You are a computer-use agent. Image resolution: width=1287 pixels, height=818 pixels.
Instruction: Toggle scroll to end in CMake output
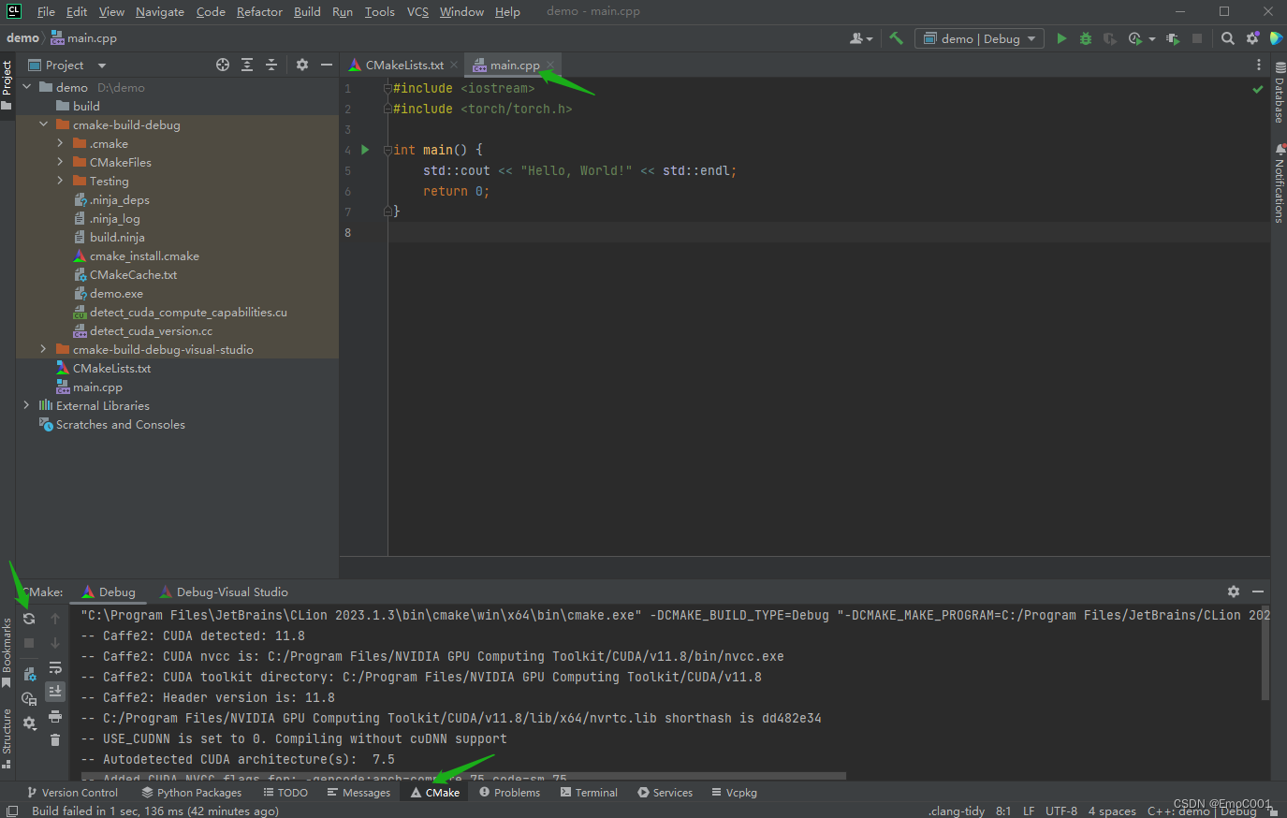coord(55,692)
